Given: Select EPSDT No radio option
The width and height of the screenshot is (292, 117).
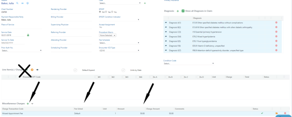Looking at the screenshot, I should click(x=112, y=12).
